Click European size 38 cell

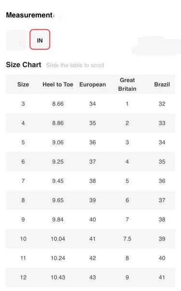(x=93, y=181)
